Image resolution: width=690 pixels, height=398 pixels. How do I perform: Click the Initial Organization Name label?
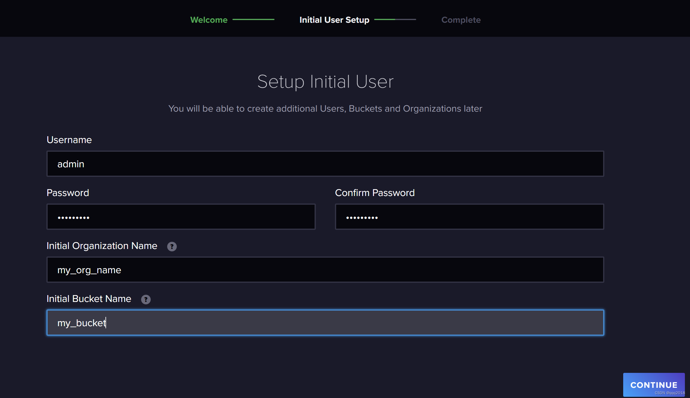click(x=102, y=246)
